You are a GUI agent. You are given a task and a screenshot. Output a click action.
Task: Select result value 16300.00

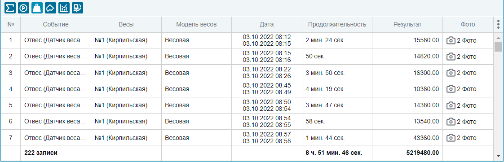pyautogui.click(x=426, y=73)
